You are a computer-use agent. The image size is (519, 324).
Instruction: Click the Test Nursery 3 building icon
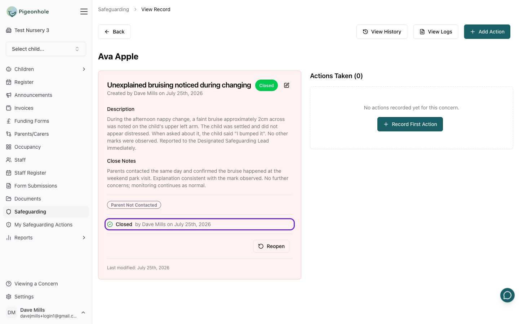9,30
